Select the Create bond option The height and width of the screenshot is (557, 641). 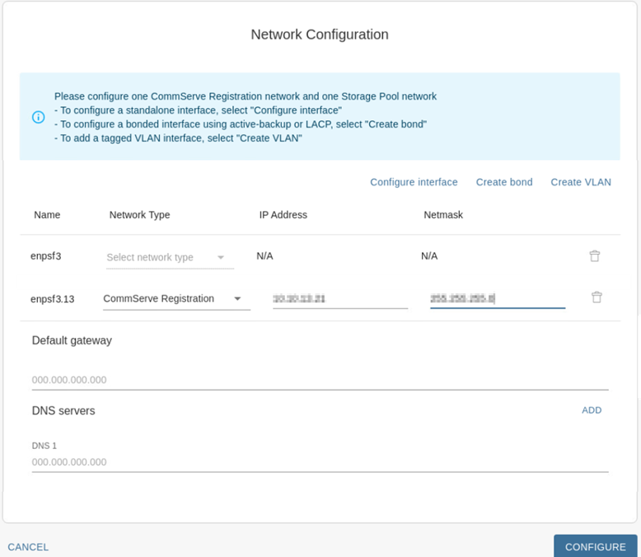504,182
